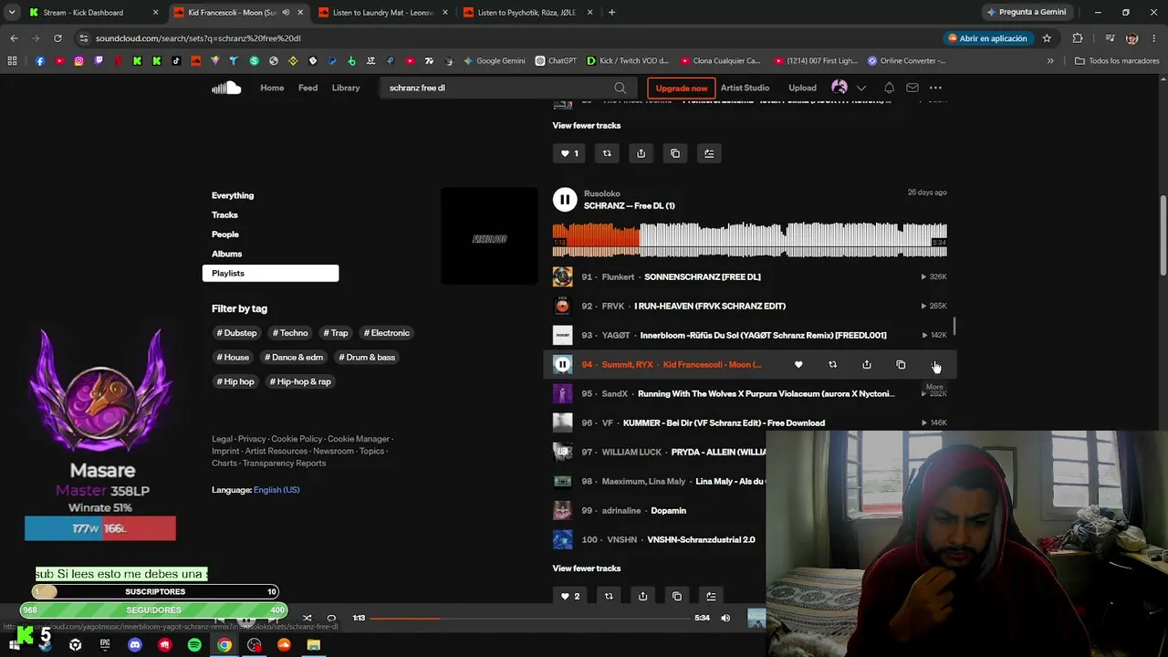1168x657 pixels.
Task: Select the Playlists search filter
Action: (270, 273)
